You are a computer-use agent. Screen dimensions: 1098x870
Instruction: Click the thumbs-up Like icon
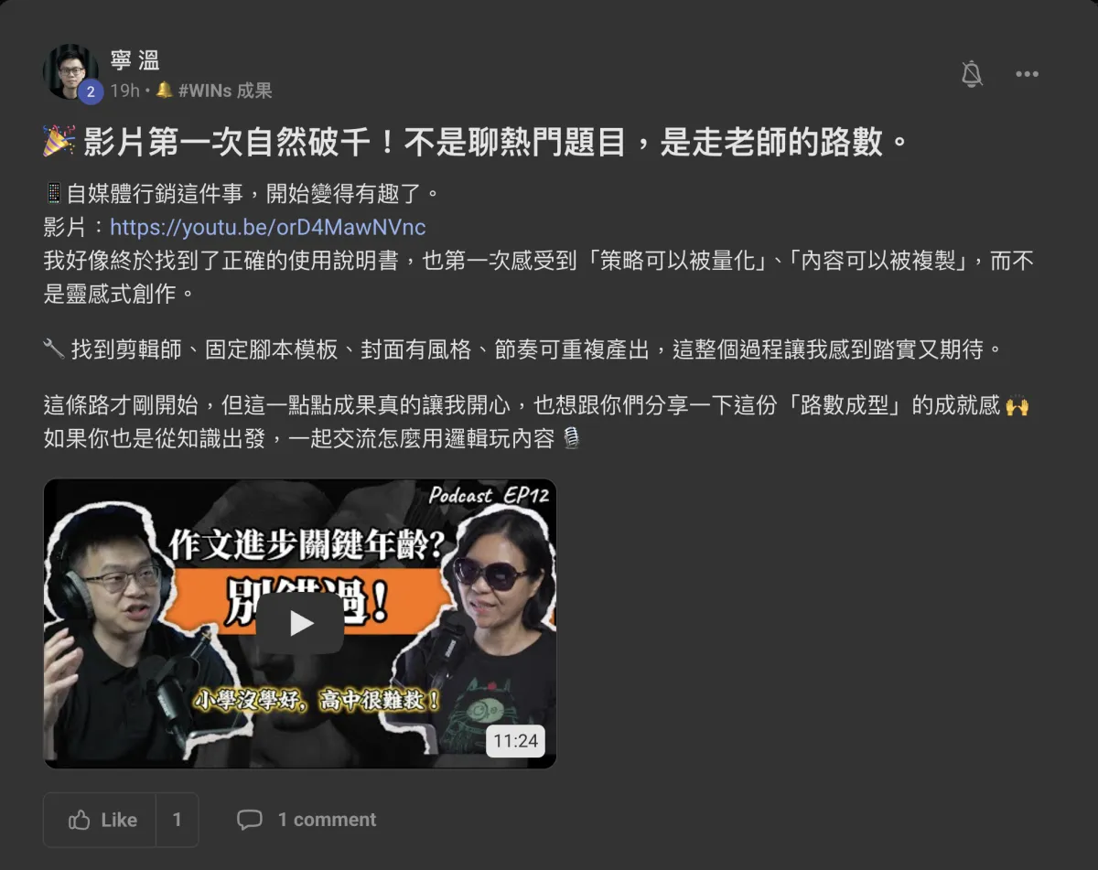click(80, 820)
